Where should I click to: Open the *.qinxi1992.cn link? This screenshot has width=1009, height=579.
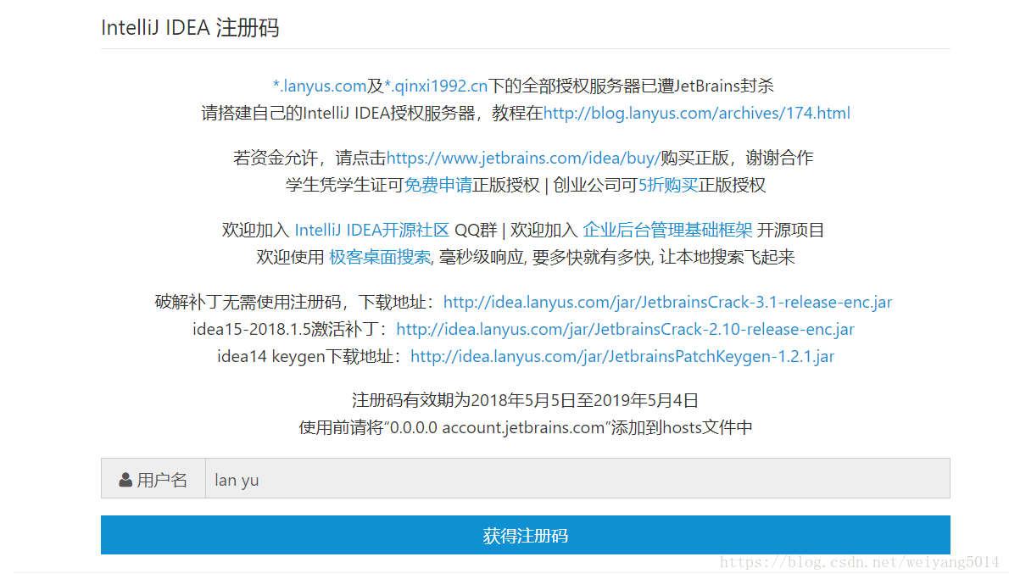436,86
